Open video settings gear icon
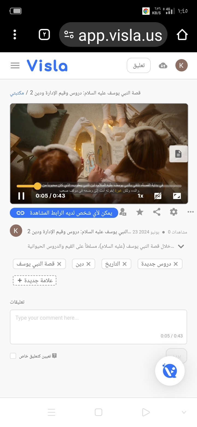The height and width of the screenshot is (427, 197). click(x=174, y=212)
